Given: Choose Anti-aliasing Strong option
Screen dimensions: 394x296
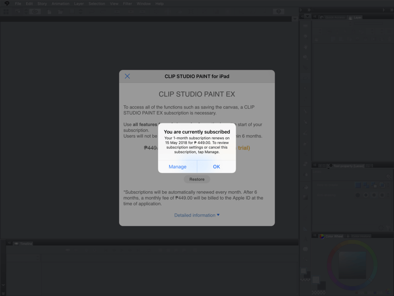Looking at the screenshot, I should pyautogui.click(x=382, y=195).
